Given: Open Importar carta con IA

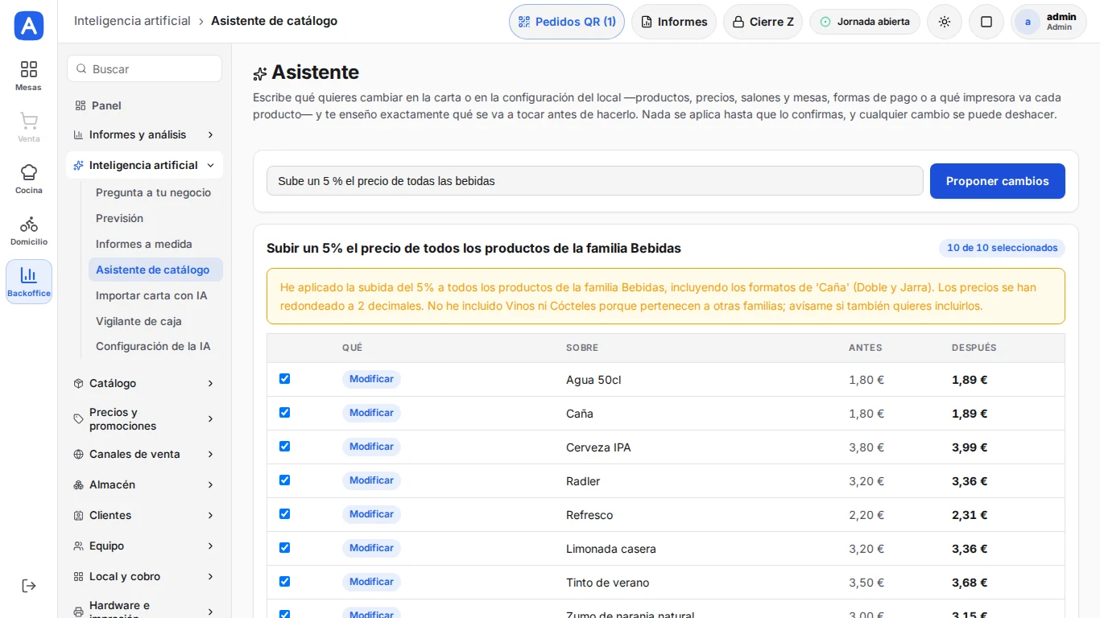Looking at the screenshot, I should [155, 295].
